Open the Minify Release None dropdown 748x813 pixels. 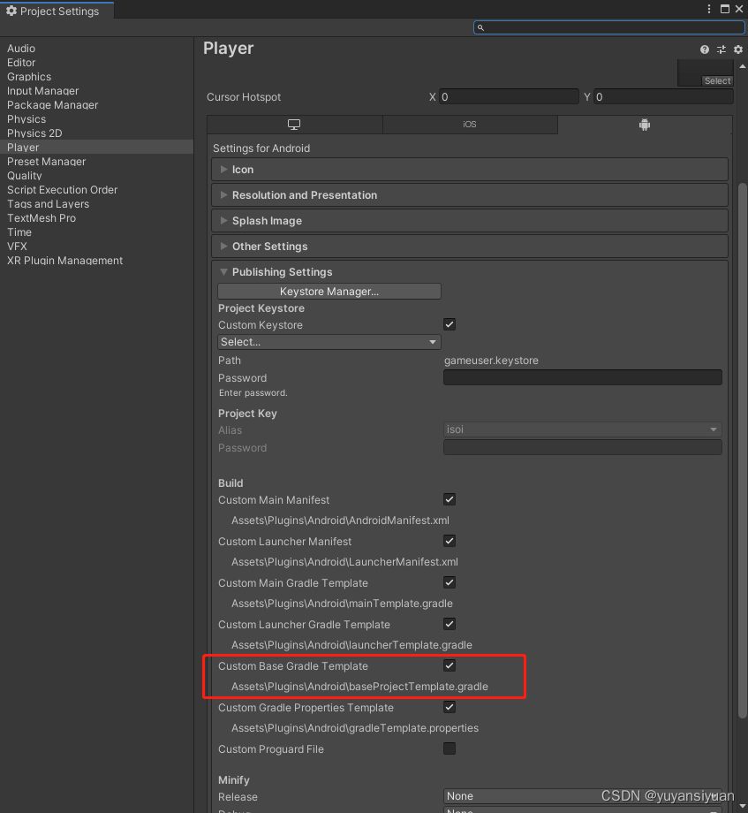click(x=583, y=796)
